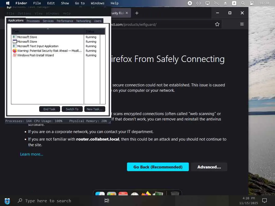Click the circled eject icon in the menu bar

pos(190,3)
